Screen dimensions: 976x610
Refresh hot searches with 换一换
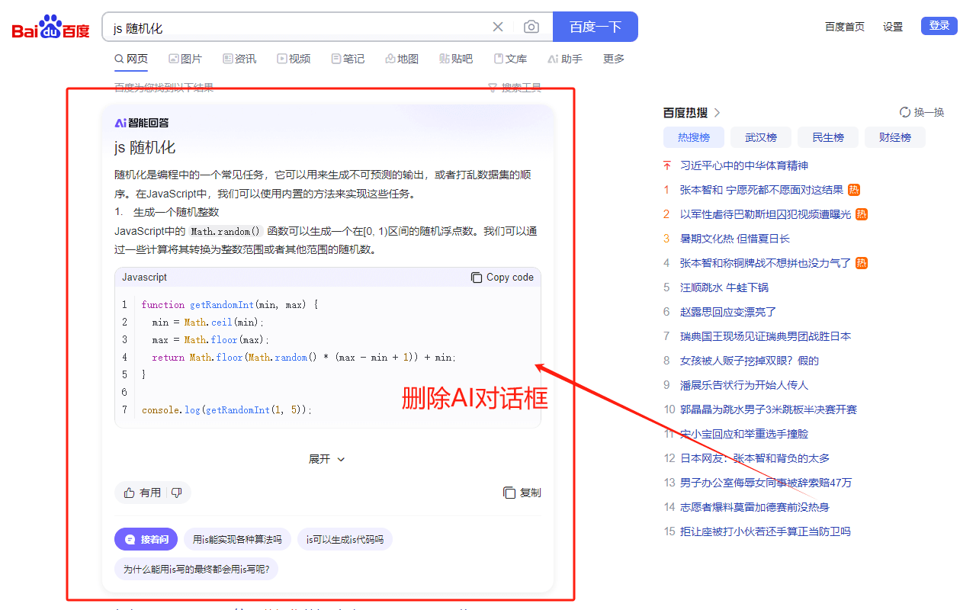922,113
